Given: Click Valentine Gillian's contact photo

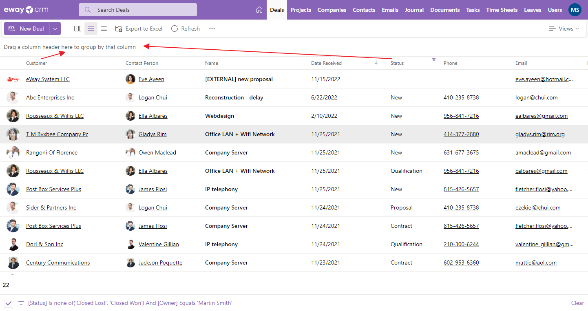Looking at the screenshot, I should click(130, 244).
